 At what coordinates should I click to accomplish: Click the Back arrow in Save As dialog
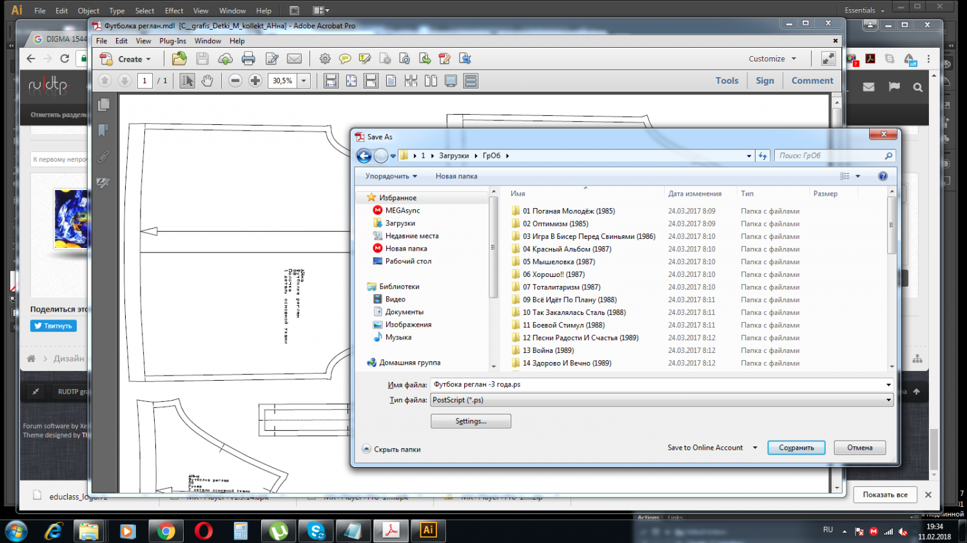point(364,156)
